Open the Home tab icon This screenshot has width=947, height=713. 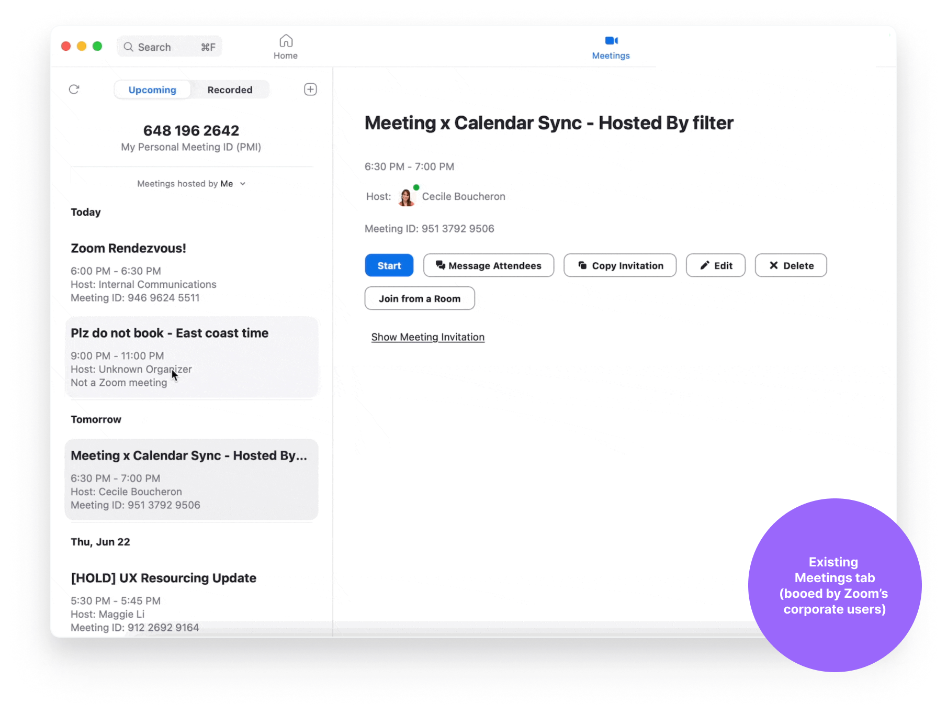286,41
